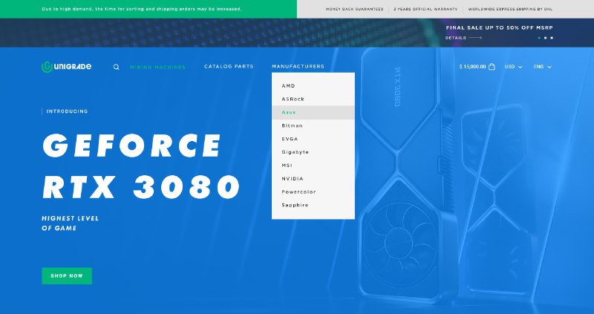Click the GeForce RTX 3080 headline
The image size is (594, 314).
pos(141,166)
